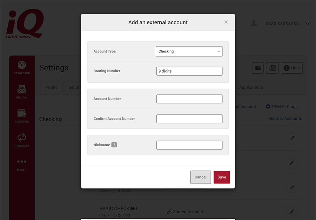Click the Nickname tooltip question mark
This screenshot has width=316, height=220.
[114, 145]
